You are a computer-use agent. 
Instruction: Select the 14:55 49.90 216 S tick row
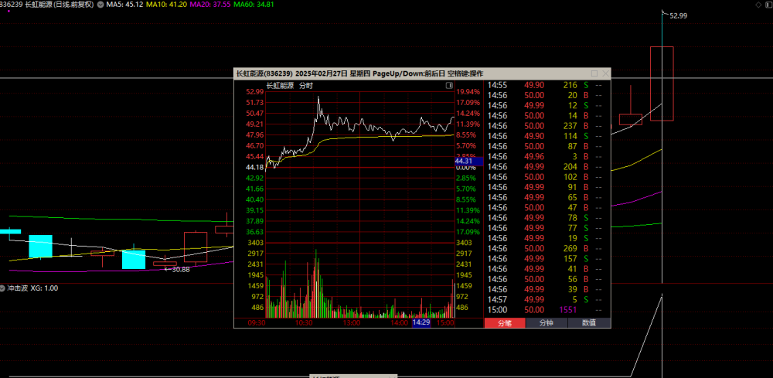(545, 85)
